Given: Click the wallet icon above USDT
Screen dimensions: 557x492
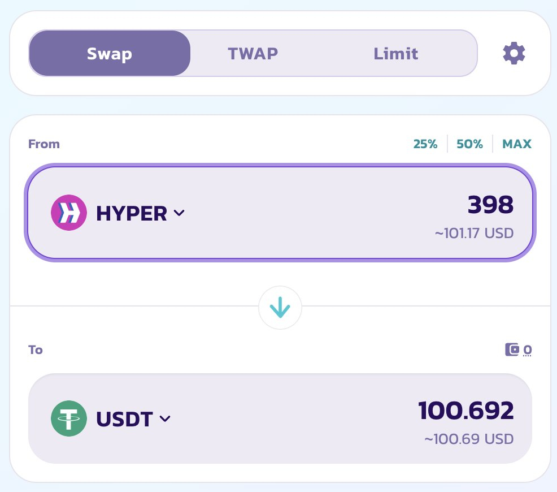Looking at the screenshot, I should pos(512,350).
